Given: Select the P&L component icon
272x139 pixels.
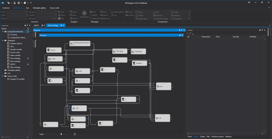Looking at the screenshot, I should (x=154, y=12).
